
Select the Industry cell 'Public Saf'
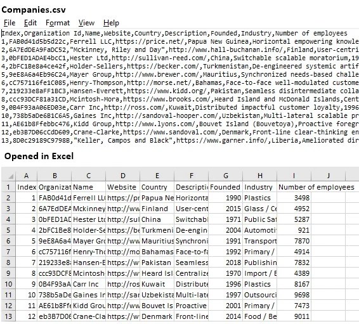(x=259, y=219)
